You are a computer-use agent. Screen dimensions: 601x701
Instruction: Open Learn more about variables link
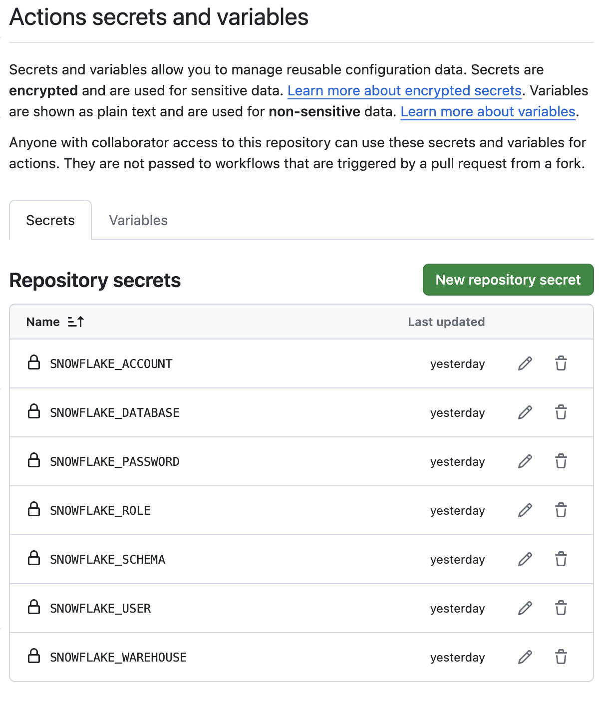pyautogui.click(x=488, y=112)
